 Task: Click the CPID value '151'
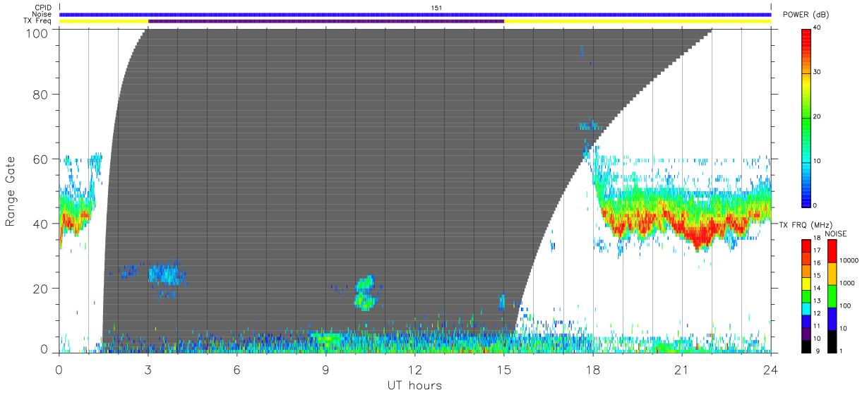[x=436, y=7]
